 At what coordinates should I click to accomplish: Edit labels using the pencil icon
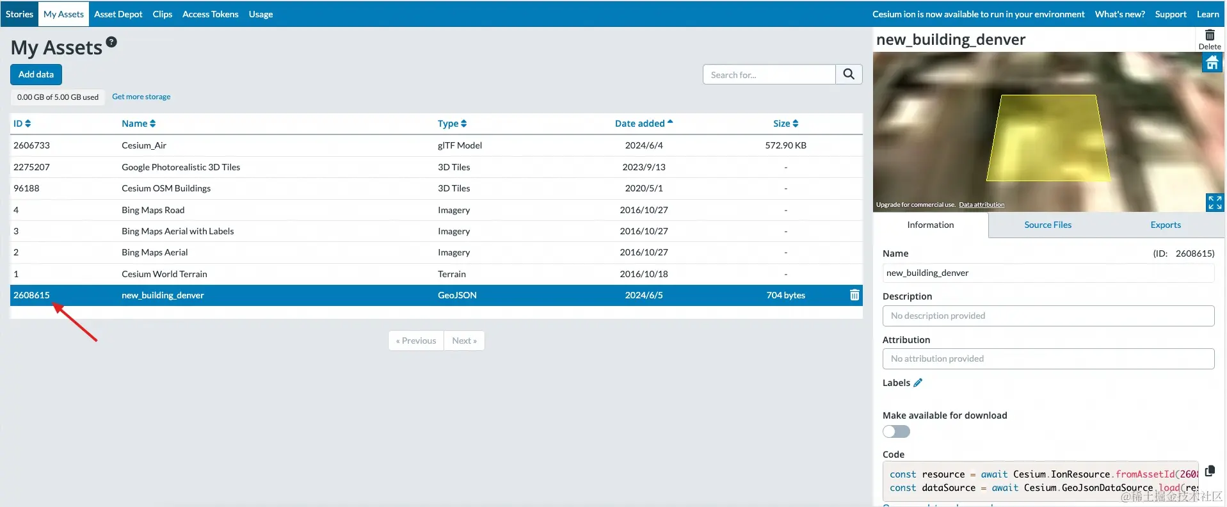(918, 383)
